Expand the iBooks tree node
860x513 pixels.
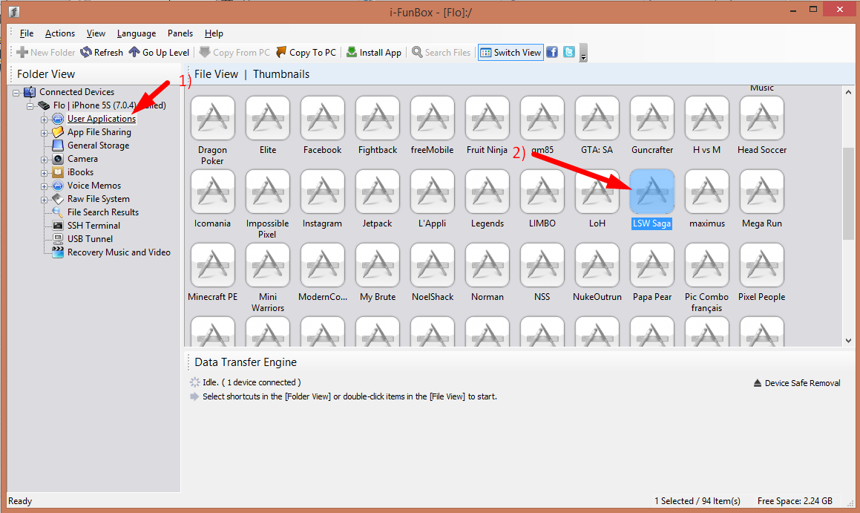tap(44, 173)
